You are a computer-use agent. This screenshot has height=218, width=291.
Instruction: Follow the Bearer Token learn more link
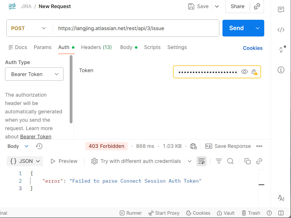tap(36, 137)
